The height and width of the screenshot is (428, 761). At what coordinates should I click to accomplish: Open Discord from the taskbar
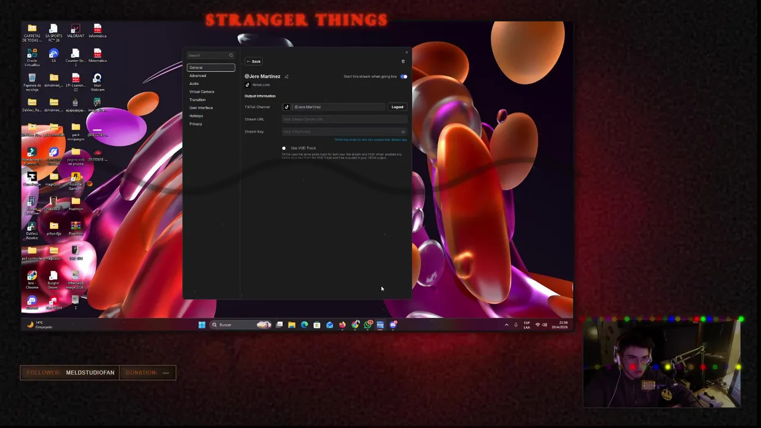pos(393,325)
